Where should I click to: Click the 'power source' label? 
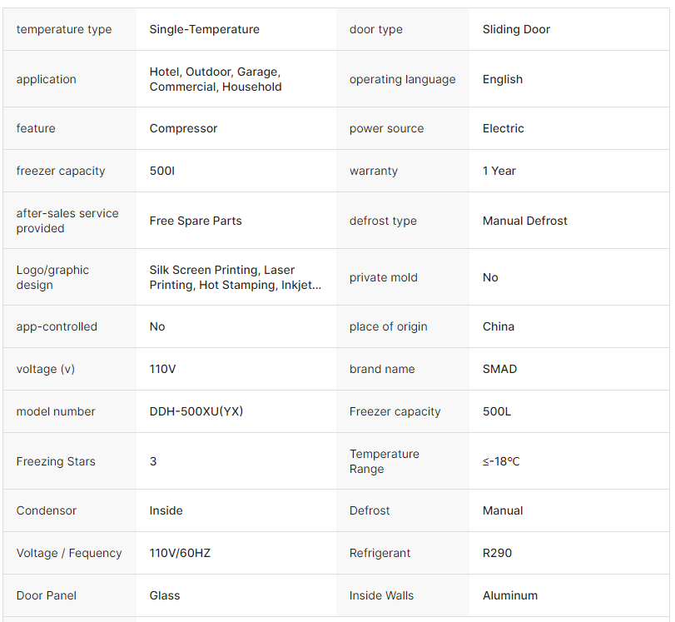point(386,128)
